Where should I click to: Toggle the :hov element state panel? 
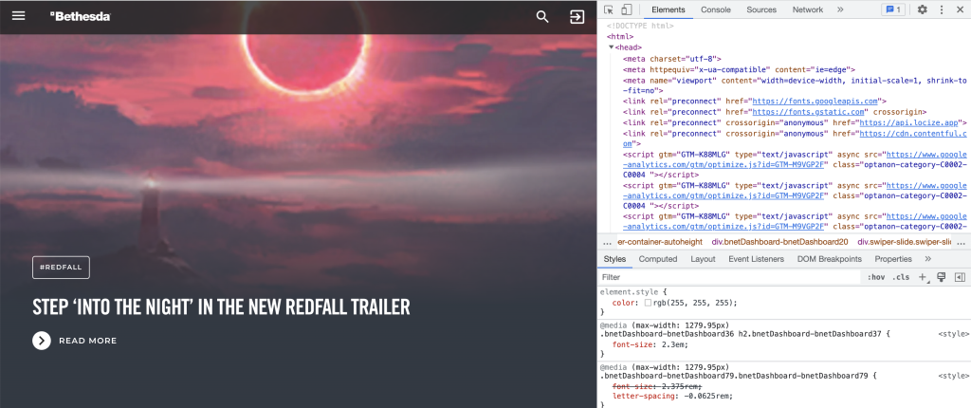pyautogui.click(x=875, y=277)
